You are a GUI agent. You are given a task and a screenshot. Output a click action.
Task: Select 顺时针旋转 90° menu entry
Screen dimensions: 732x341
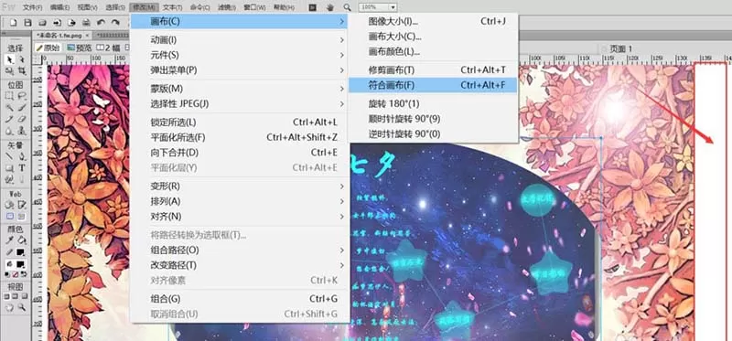[433, 119]
